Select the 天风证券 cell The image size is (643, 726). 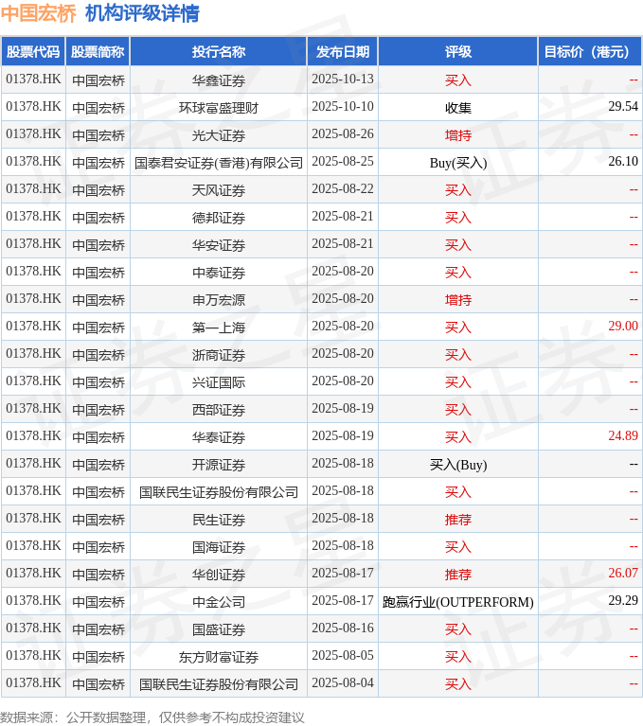click(219, 190)
